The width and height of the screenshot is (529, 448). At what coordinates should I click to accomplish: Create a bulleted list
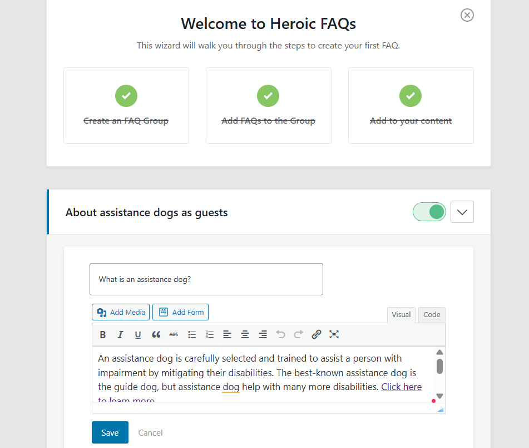192,334
